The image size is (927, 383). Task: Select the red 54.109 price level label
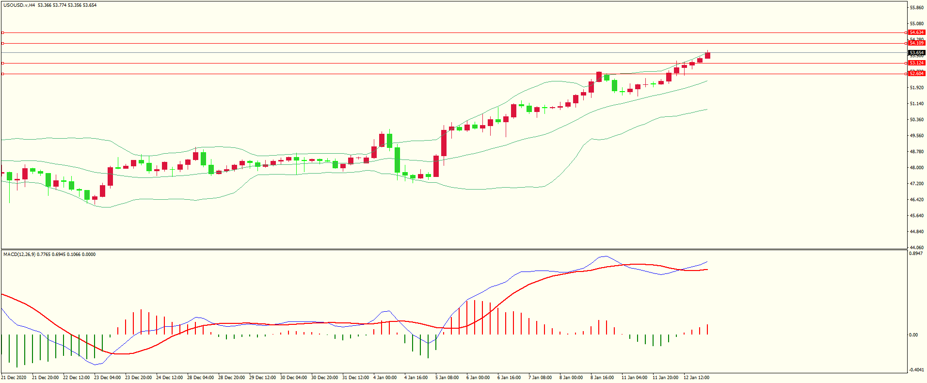(916, 43)
